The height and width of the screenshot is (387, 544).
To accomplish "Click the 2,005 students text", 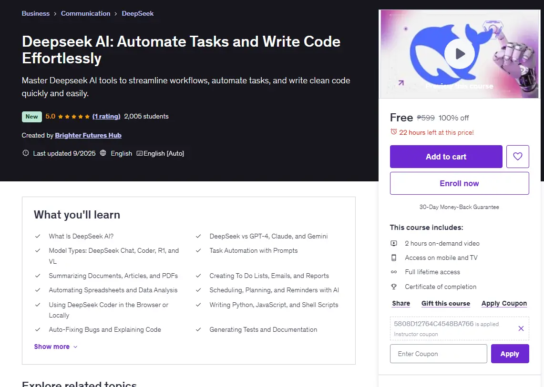I will tap(146, 117).
